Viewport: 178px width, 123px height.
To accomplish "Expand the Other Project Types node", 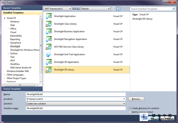I will pos(5,78).
